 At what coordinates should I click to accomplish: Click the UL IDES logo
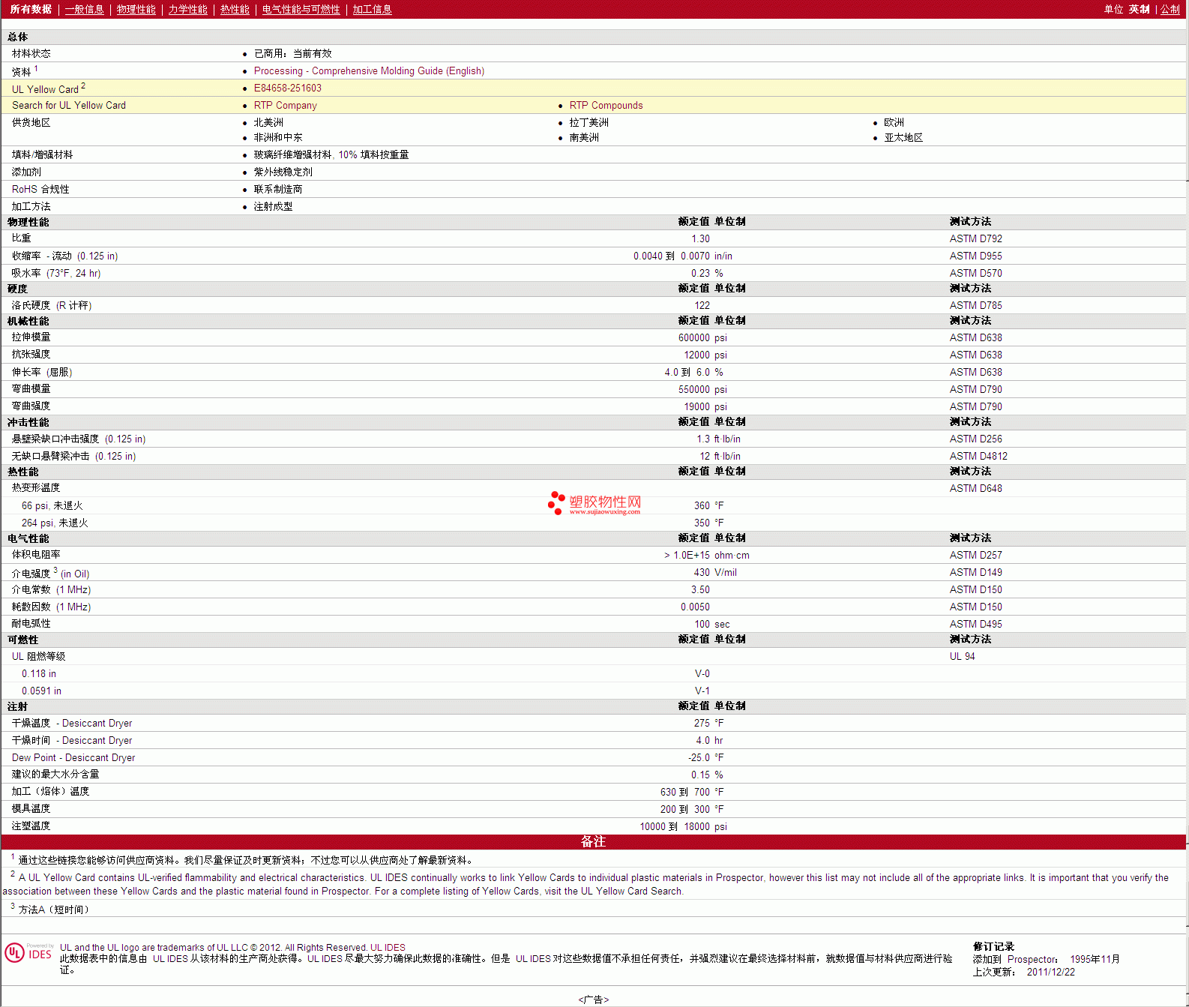point(28,952)
